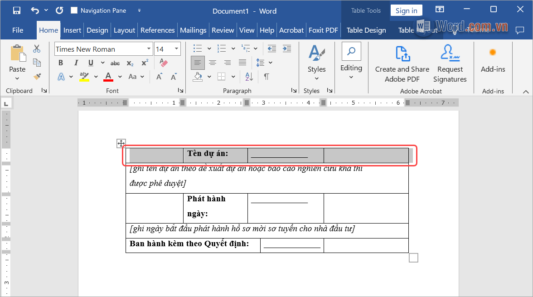533x297 pixels.
Task: Save document using floppy disk icon
Action: point(17,10)
